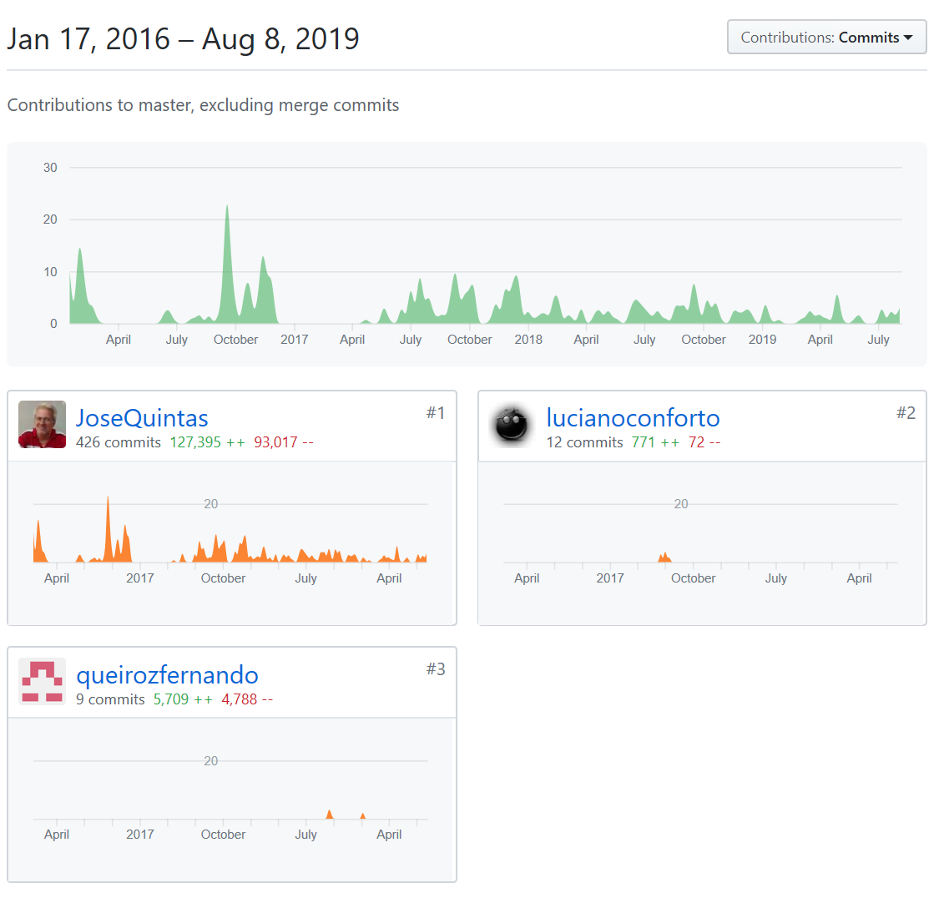Click queirozfernando's pink identicon avatar
The height and width of the screenshot is (898, 944).
click(x=42, y=682)
